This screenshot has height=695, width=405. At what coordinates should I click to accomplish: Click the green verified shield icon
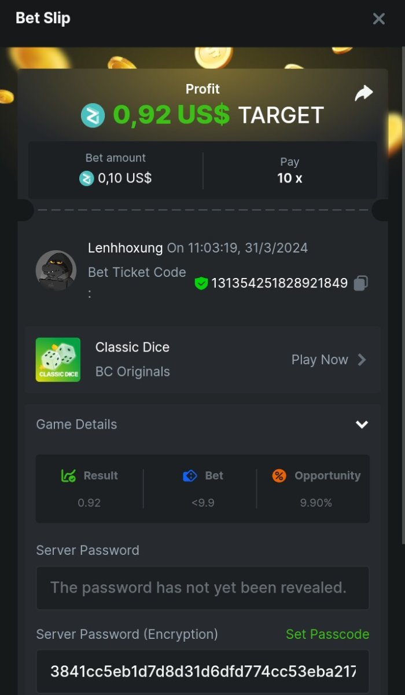[x=201, y=283]
